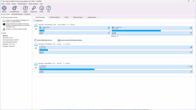
Task: Open the Backup menu
Action: tap(14, 4)
